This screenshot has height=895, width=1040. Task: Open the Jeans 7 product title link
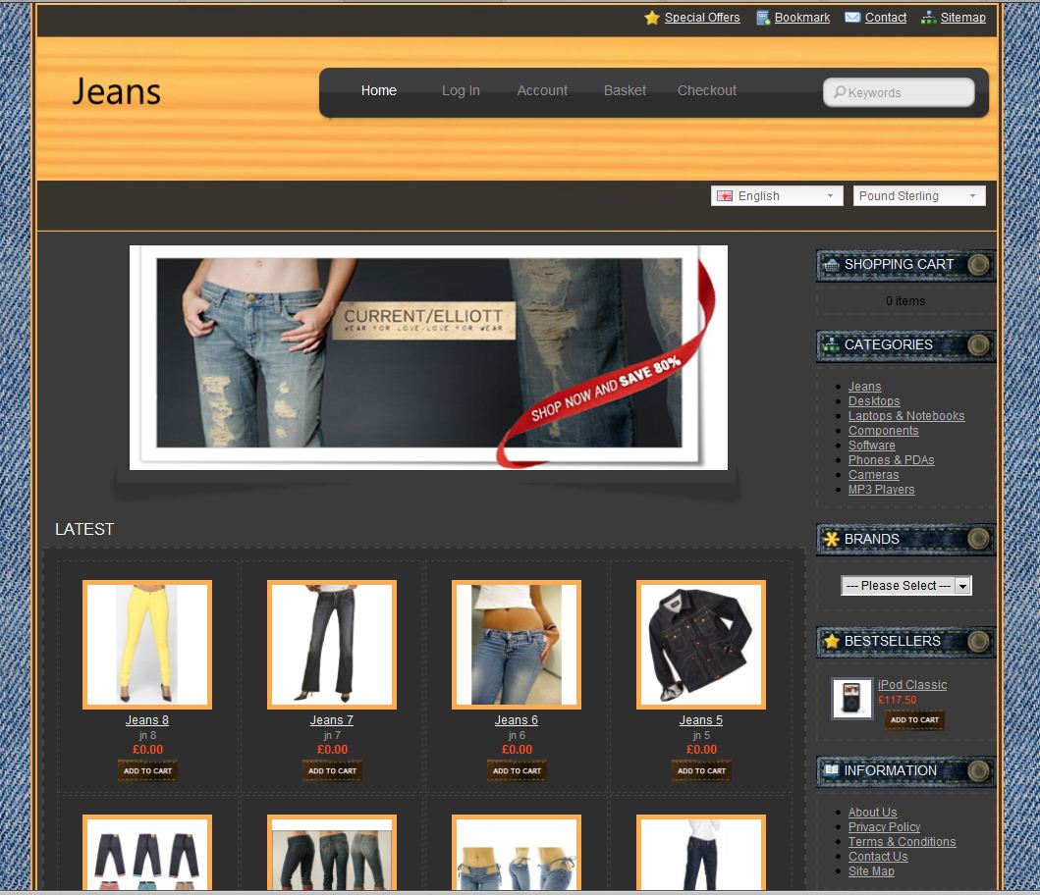pos(332,720)
